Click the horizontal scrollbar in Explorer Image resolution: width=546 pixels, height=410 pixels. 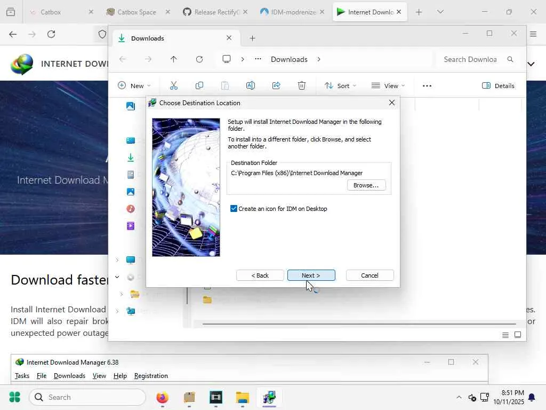(x=359, y=324)
